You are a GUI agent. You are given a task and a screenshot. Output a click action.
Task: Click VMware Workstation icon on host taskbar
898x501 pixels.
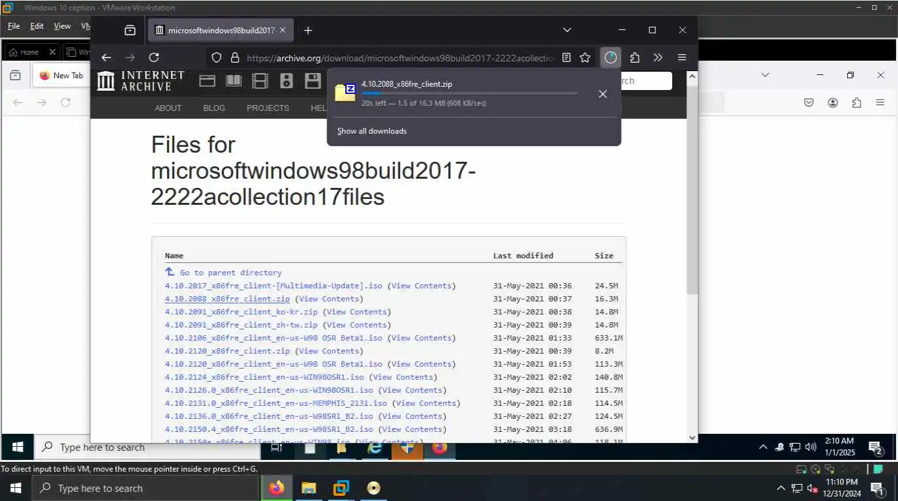(341, 488)
